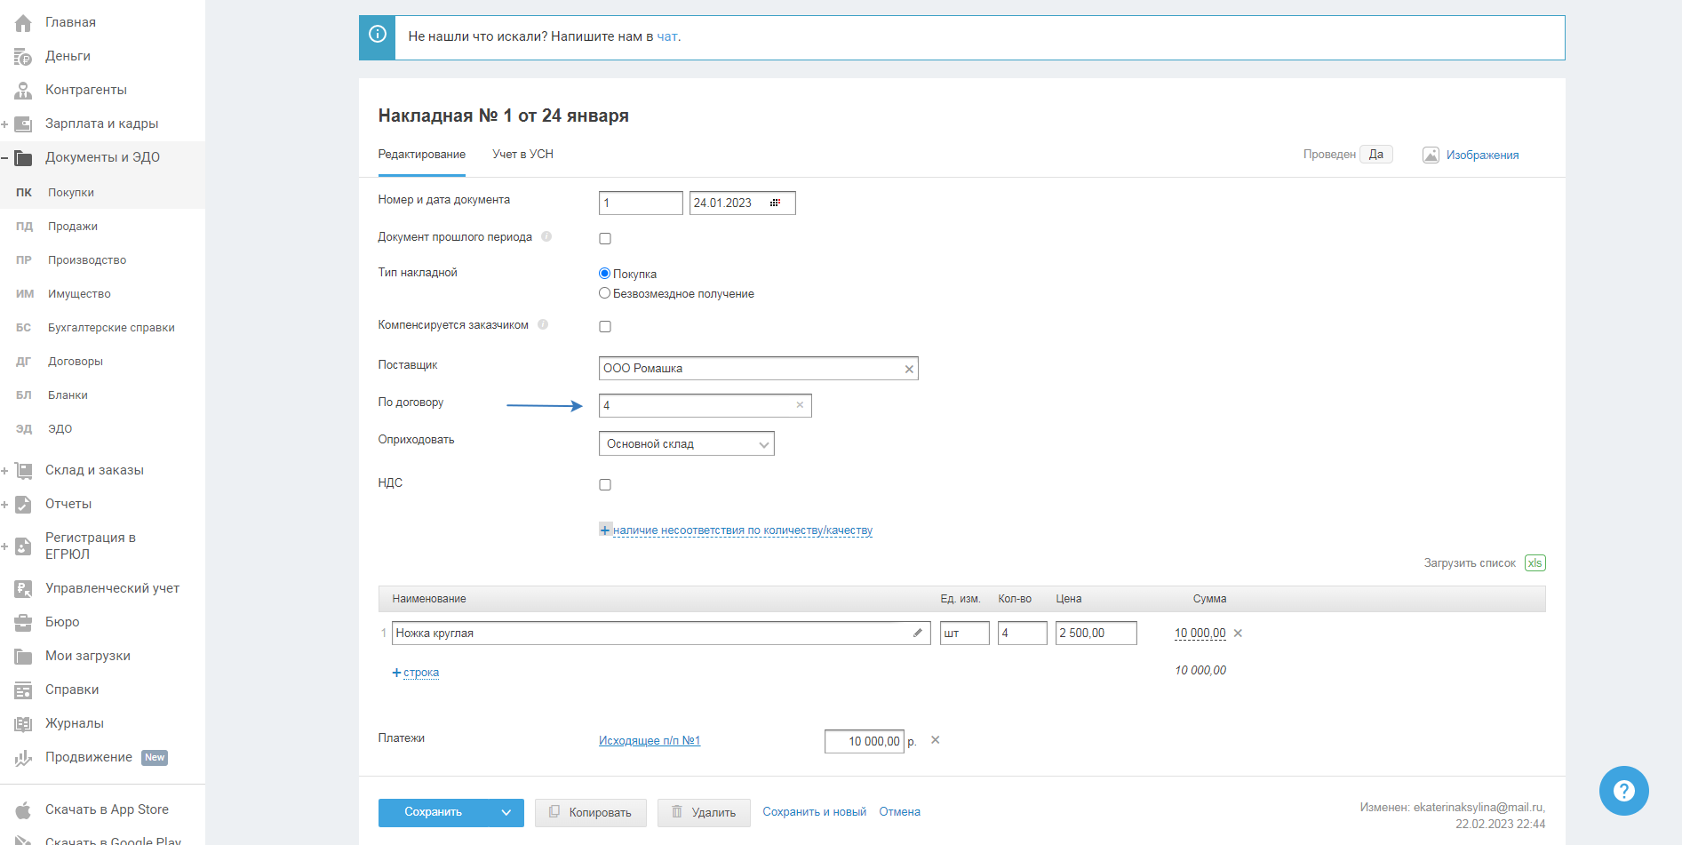Click the Журналы icon

click(23, 724)
